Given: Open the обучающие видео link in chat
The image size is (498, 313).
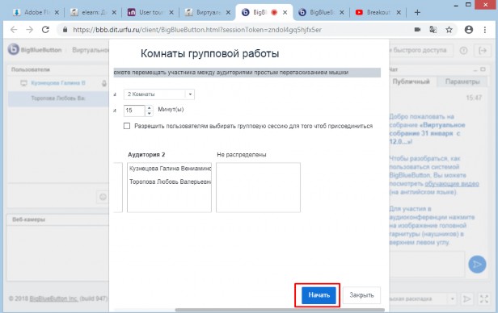Looking at the screenshot, I should [452, 184].
